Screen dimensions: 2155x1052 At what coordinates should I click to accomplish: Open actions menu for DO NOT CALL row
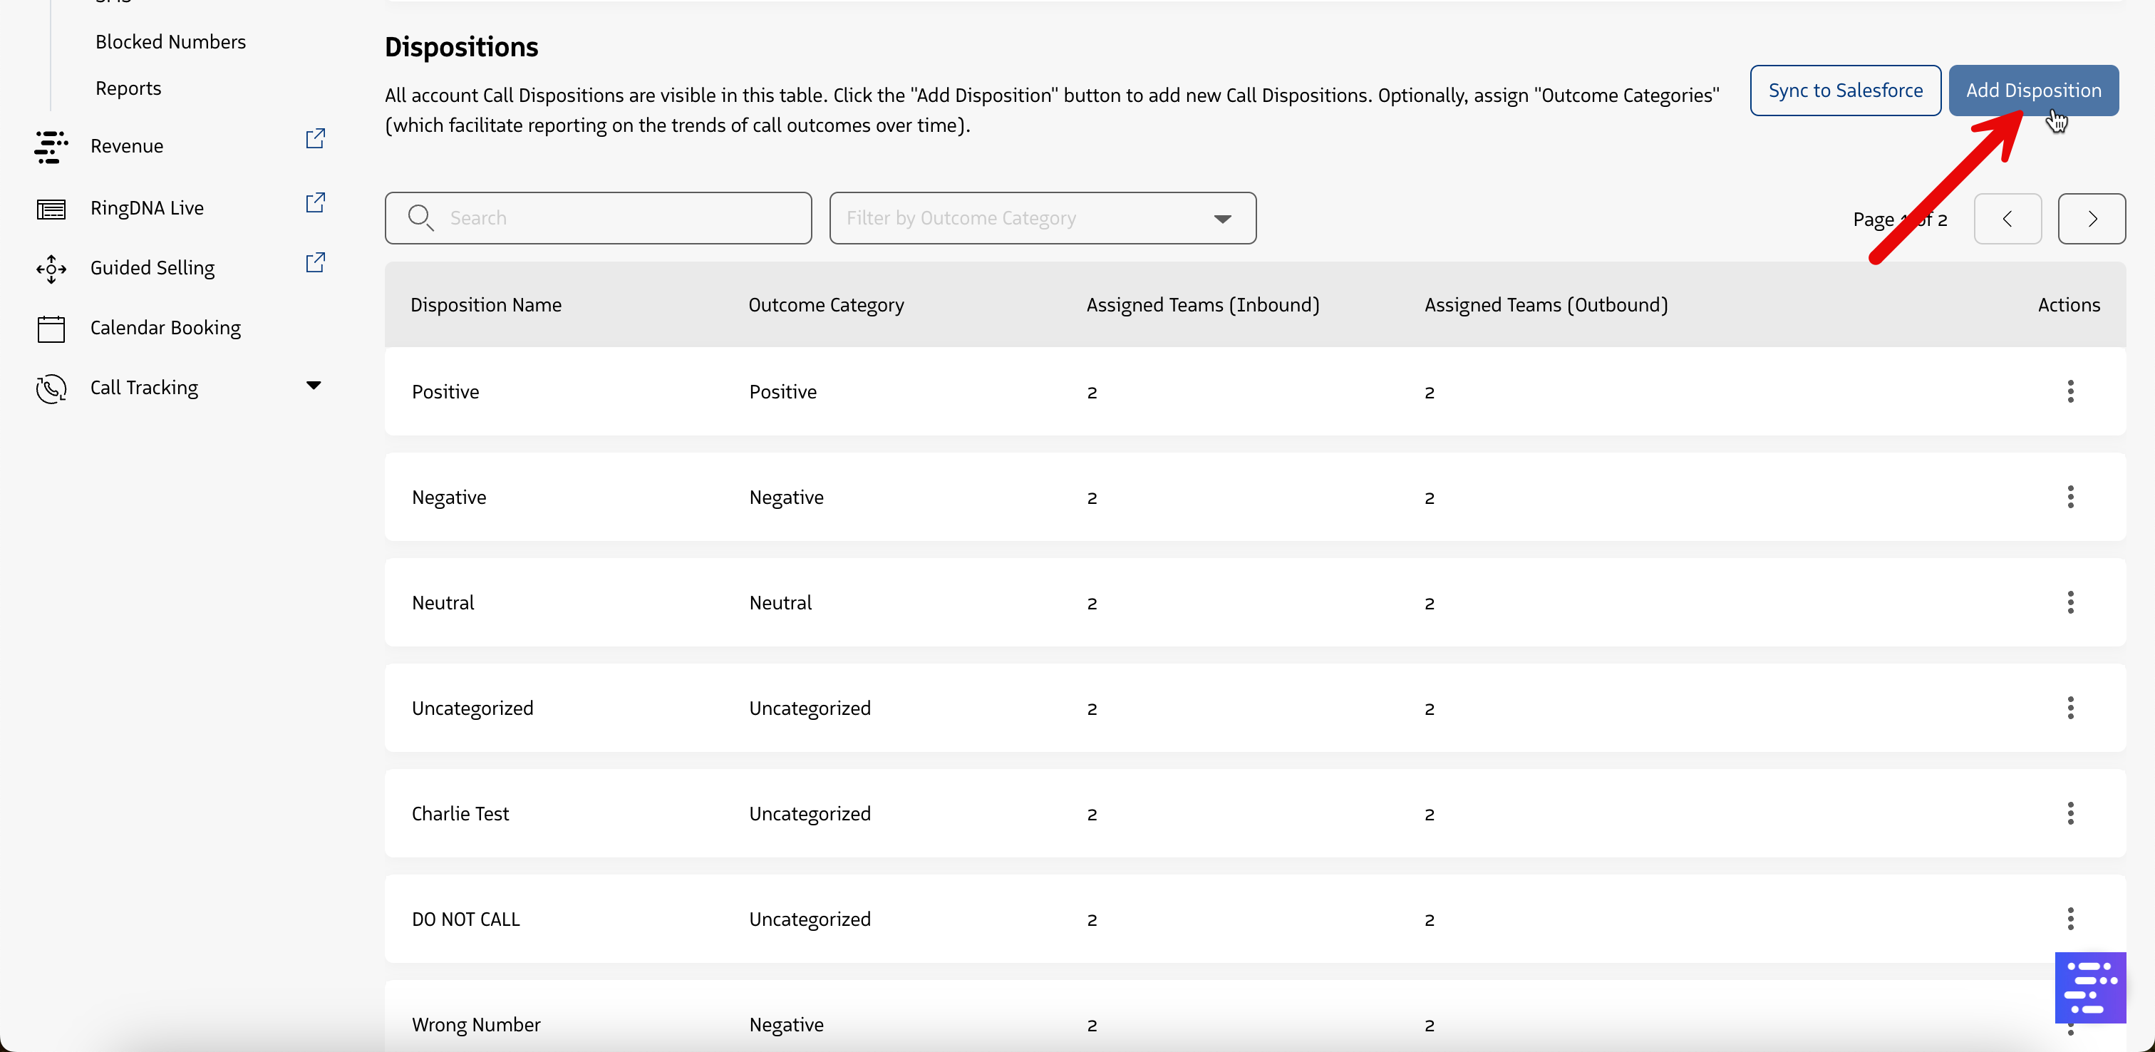tap(2069, 919)
